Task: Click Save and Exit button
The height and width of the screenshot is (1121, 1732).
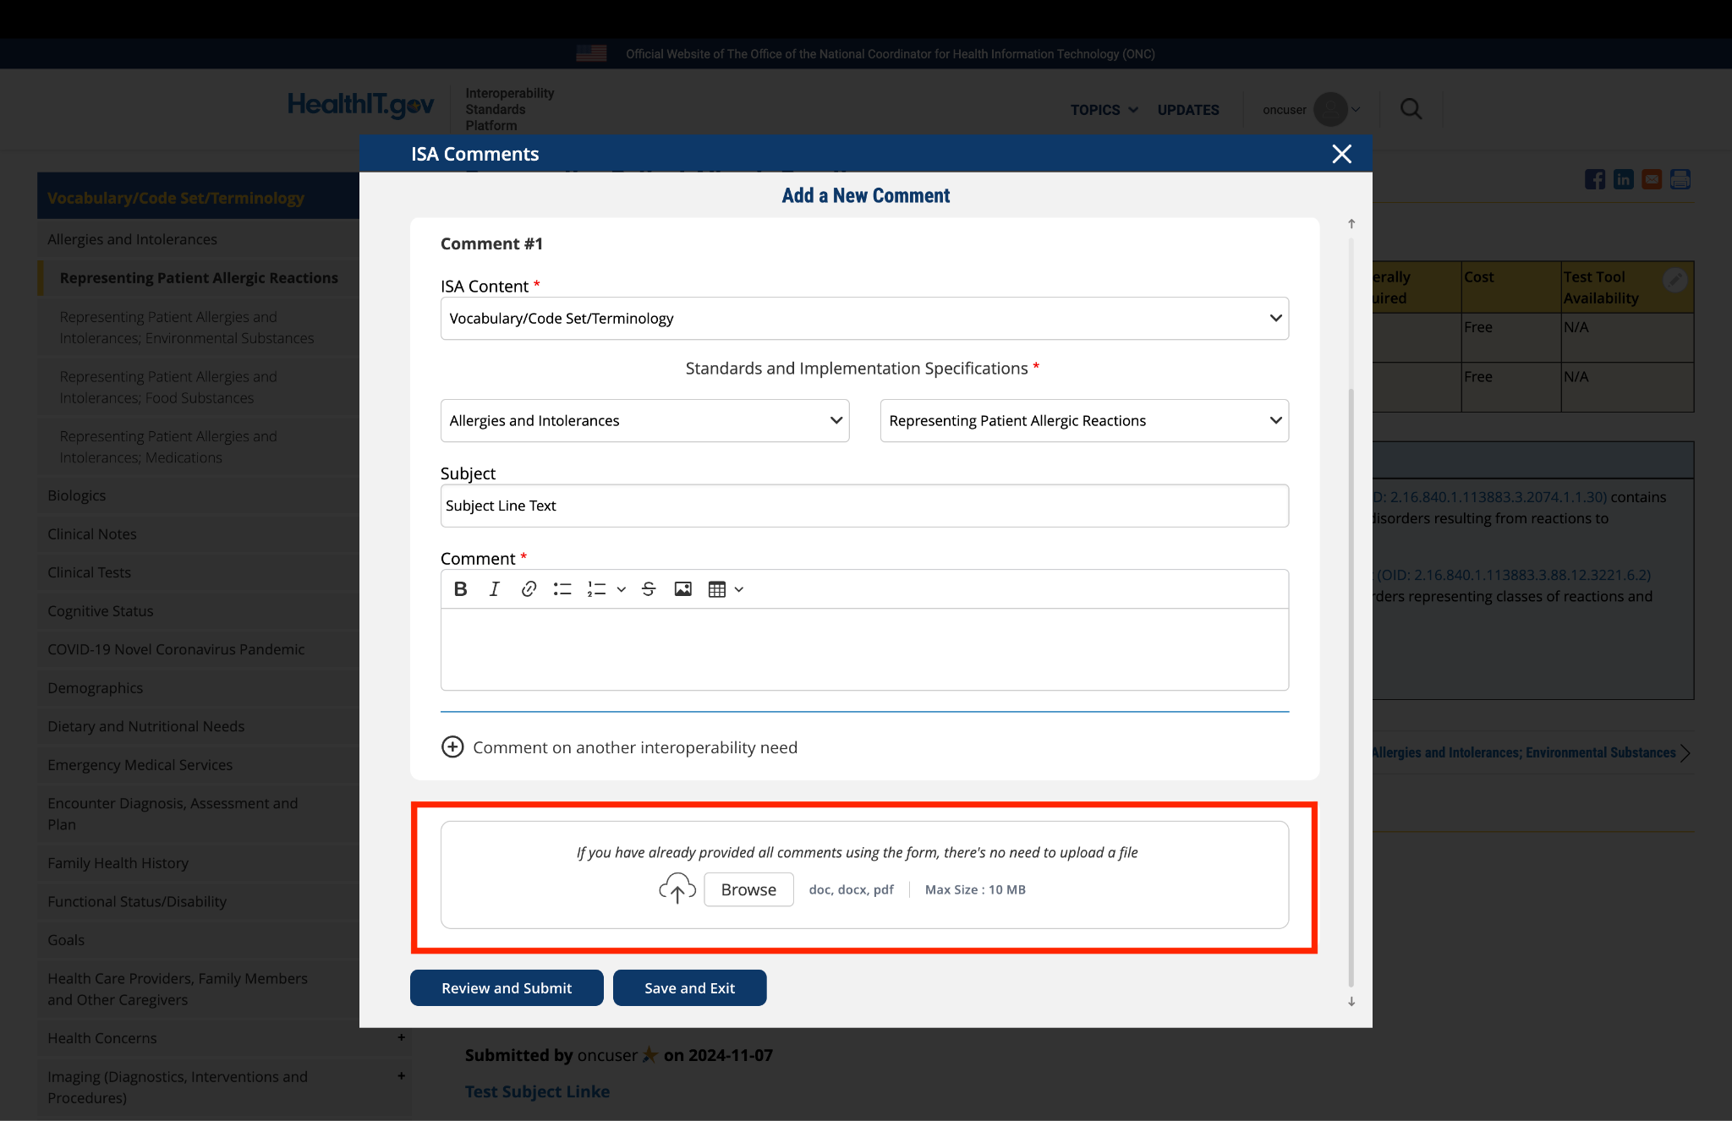Action: 689,988
